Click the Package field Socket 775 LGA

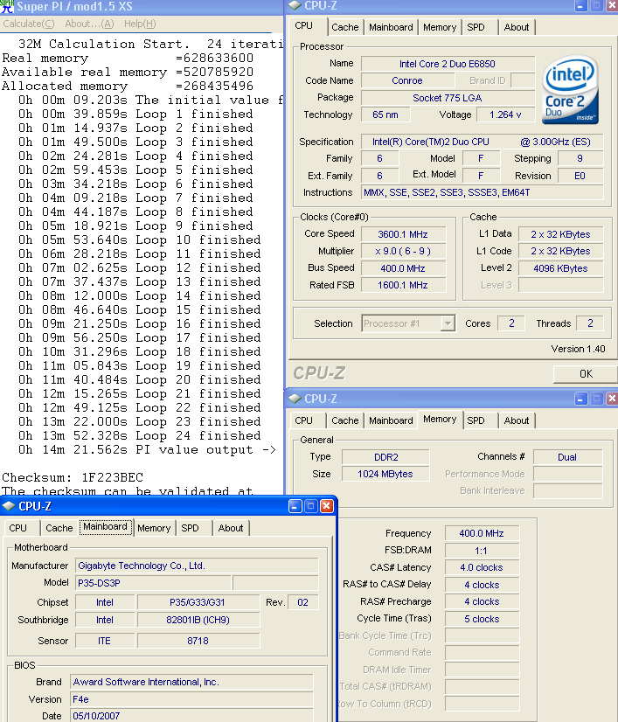(448, 98)
